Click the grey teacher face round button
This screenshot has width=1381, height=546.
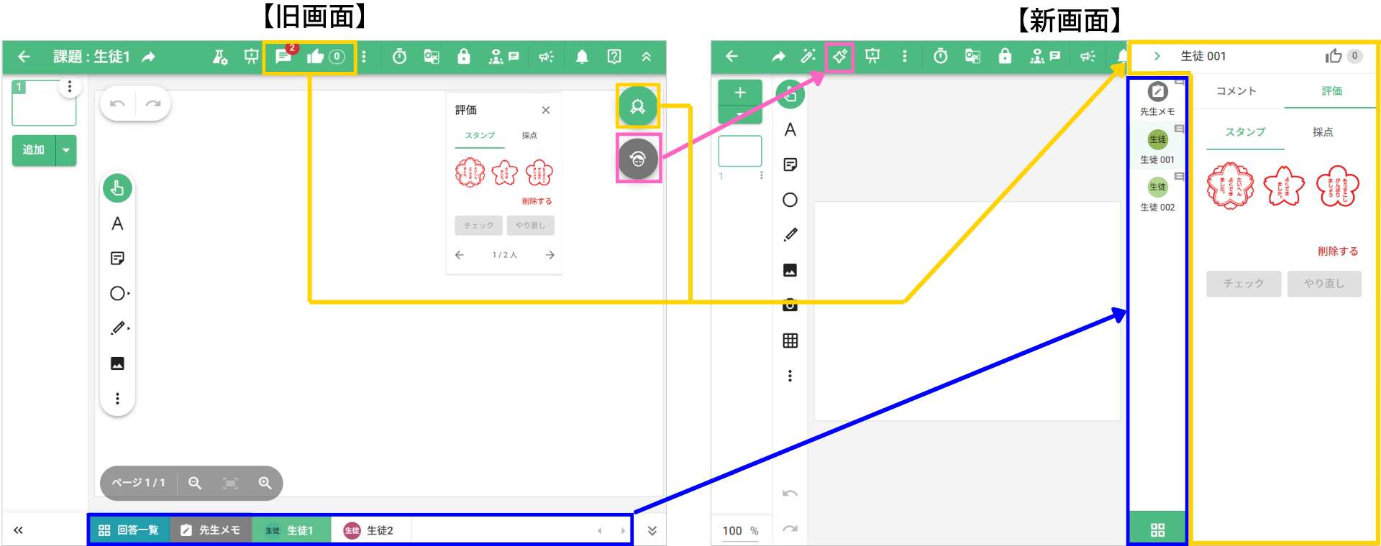click(x=637, y=159)
